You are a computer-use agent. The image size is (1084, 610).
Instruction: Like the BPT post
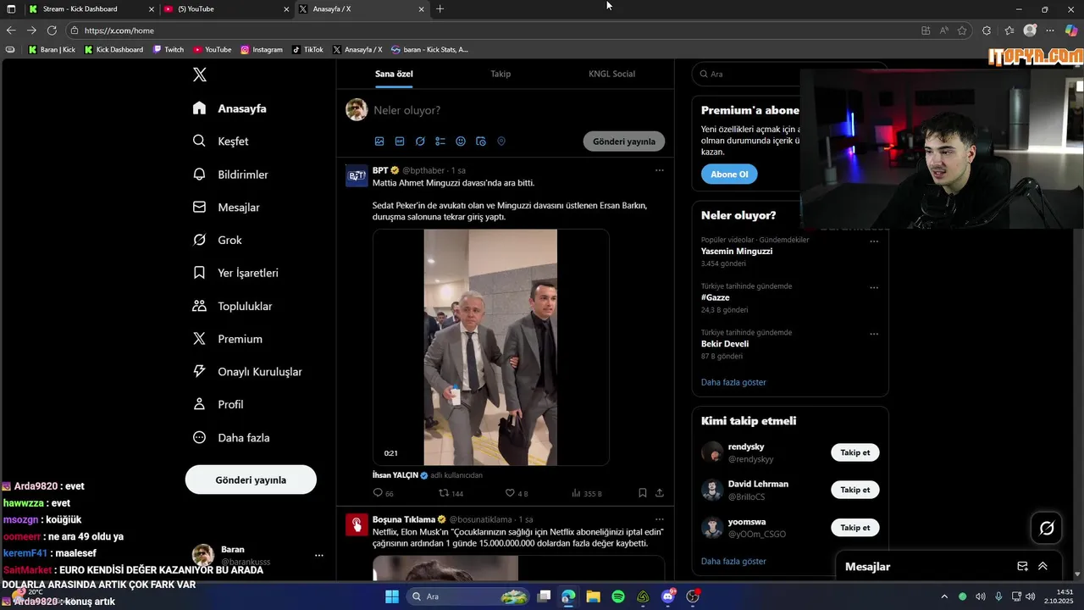(x=517, y=493)
